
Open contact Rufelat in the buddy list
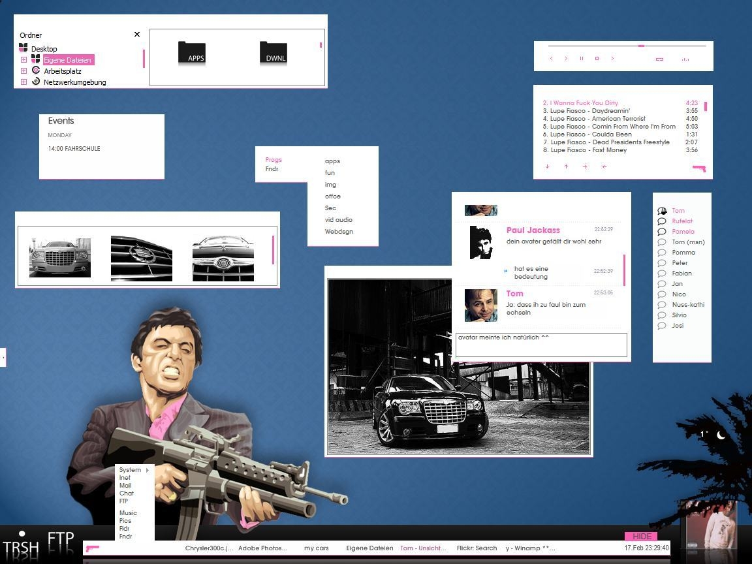(682, 221)
